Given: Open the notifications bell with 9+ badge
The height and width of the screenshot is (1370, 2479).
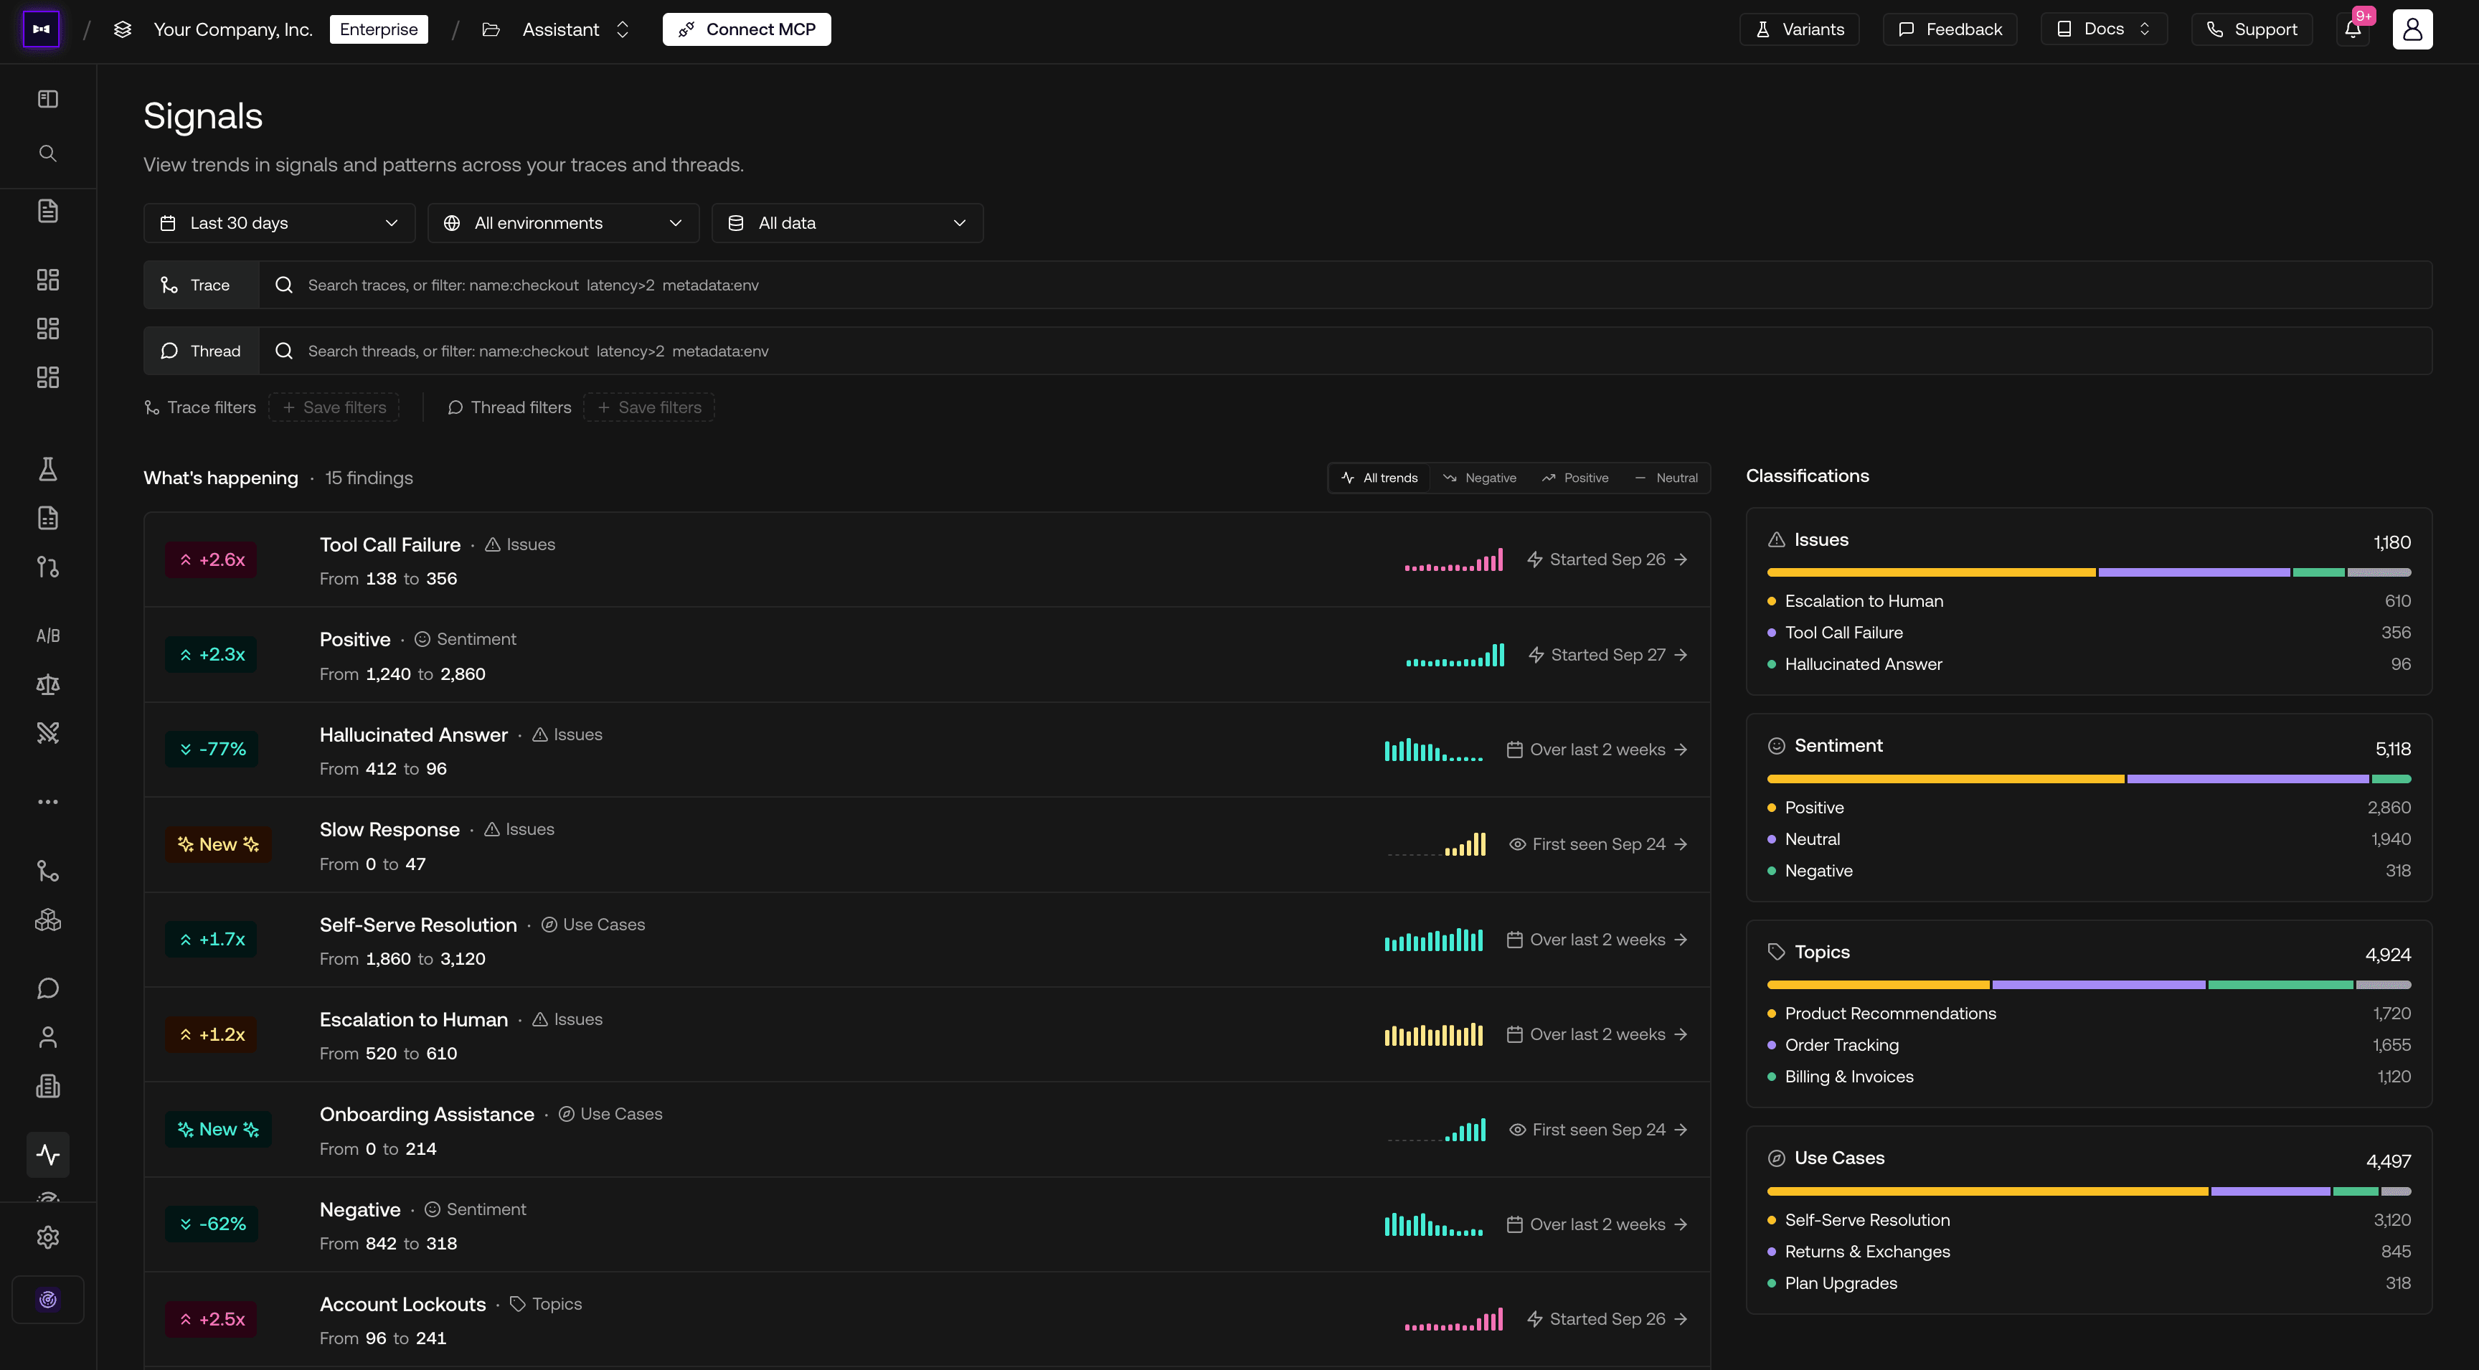Looking at the screenshot, I should (x=2353, y=29).
